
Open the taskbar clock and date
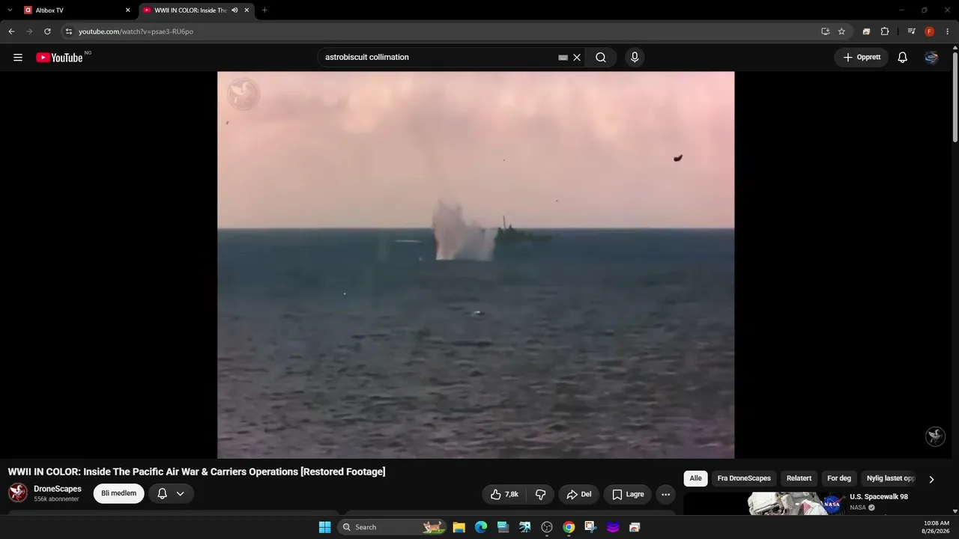pyautogui.click(x=937, y=527)
